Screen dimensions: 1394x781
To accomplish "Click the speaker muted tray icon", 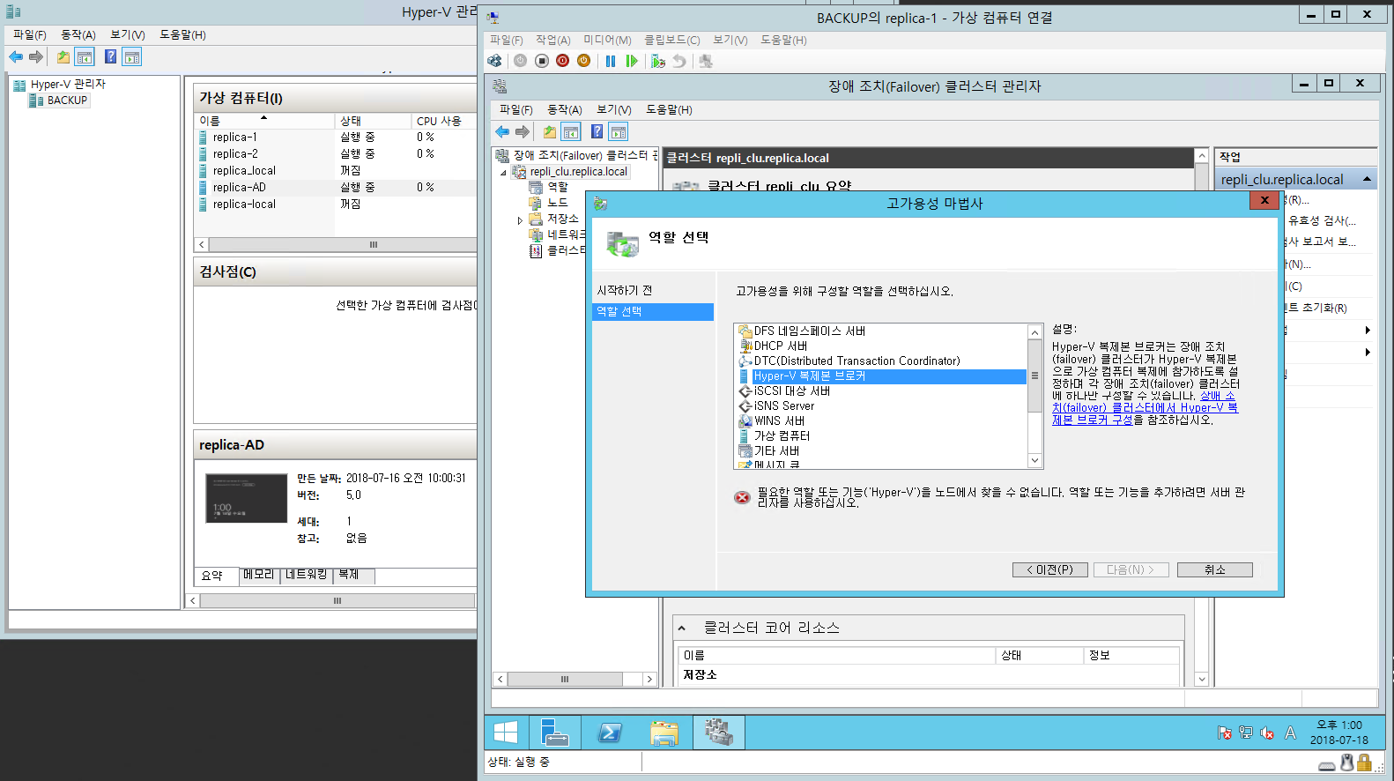I will pos(1267,733).
